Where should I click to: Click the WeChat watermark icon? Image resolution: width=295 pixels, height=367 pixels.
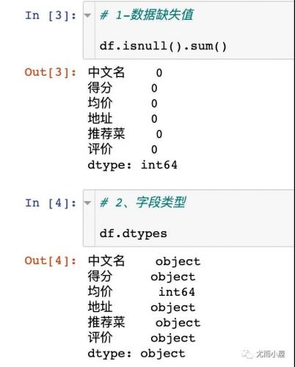[247, 354]
